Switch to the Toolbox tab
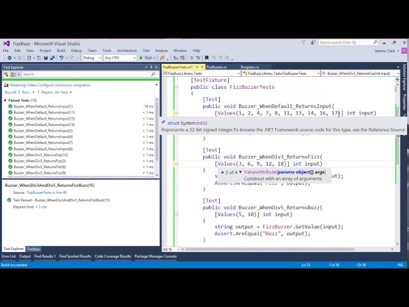This screenshot has height=307, width=409. tap(33, 249)
